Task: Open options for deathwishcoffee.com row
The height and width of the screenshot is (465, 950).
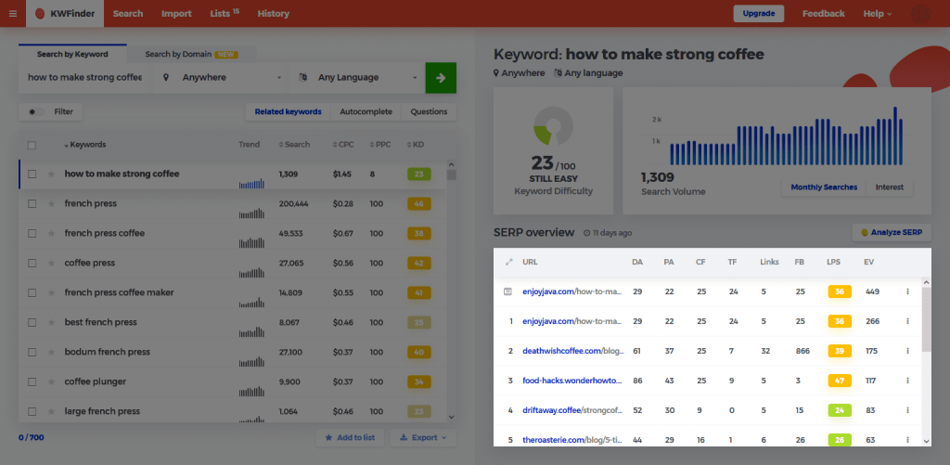Action: [x=907, y=351]
